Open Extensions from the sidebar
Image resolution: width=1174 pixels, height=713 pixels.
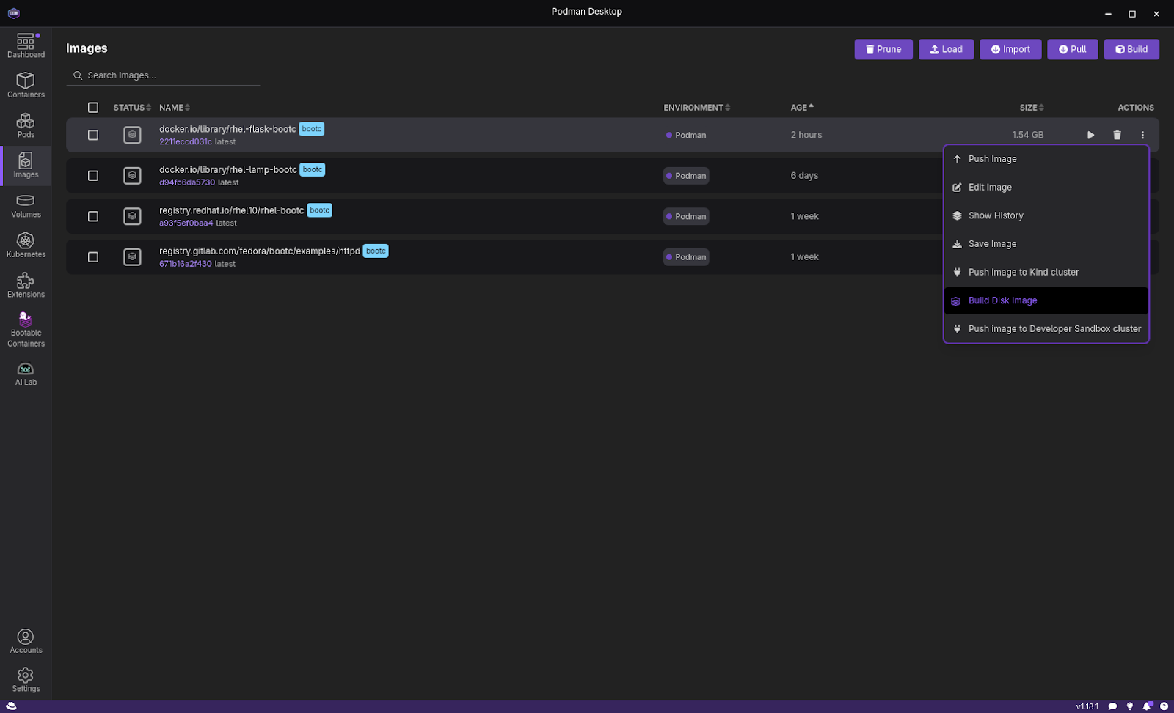tap(26, 285)
